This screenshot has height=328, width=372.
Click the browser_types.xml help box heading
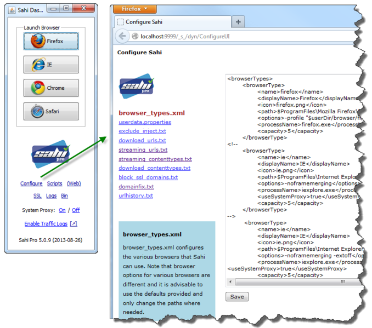click(152, 234)
